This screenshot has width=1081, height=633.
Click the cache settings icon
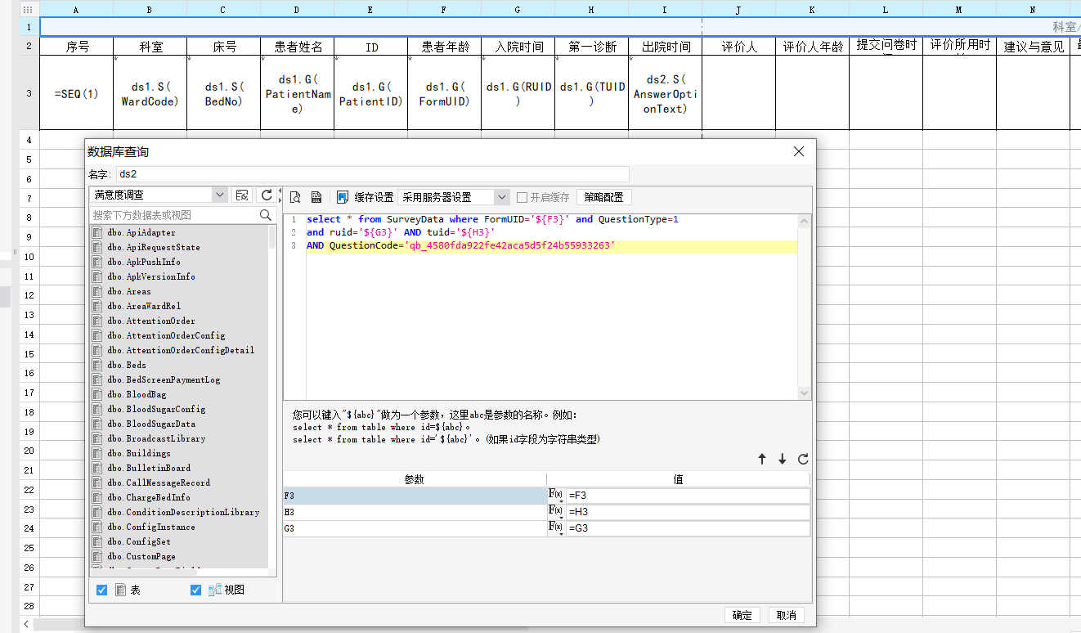(x=343, y=197)
